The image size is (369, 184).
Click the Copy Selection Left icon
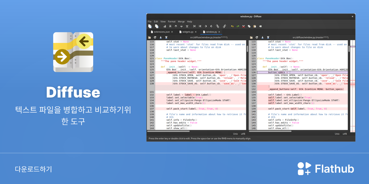point(200,26)
